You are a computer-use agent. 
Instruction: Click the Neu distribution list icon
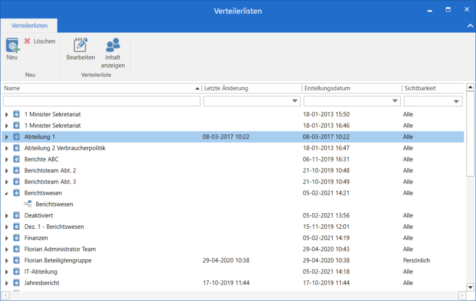pyautogui.click(x=13, y=45)
